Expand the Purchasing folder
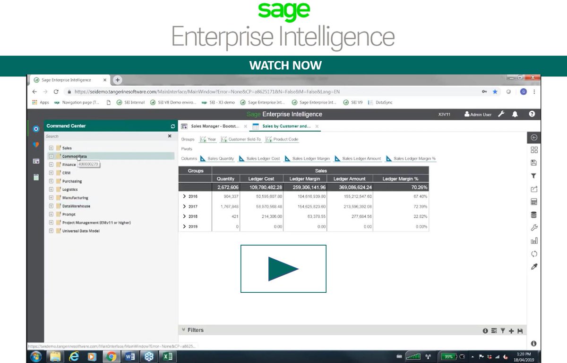This screenshot has width=567, height=363. 51,181
